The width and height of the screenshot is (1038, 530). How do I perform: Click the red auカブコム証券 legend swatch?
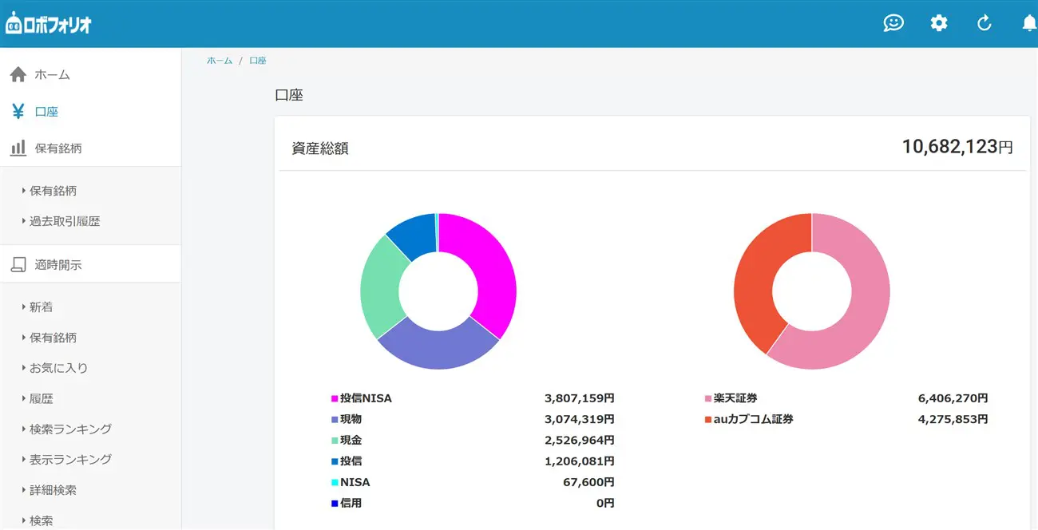708,419
